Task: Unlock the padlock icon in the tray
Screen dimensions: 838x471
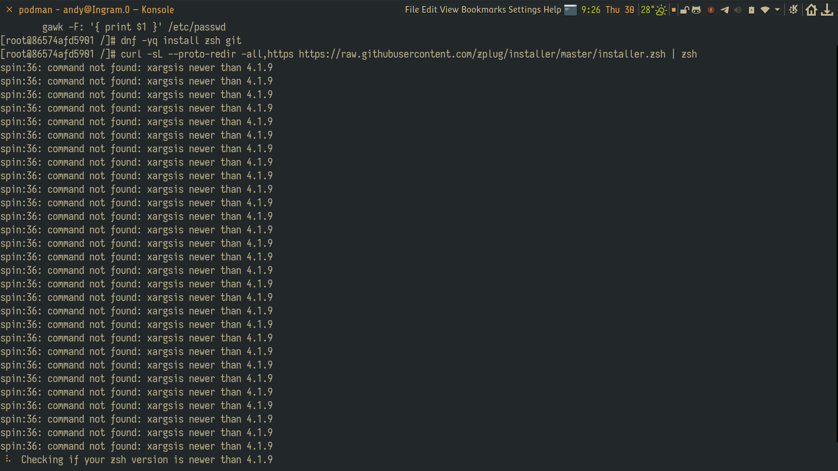Action: [x=684, y=10]
